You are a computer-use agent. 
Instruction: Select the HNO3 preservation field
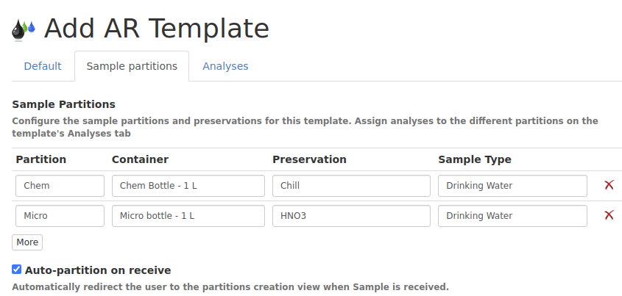click(x=351, y=216)
